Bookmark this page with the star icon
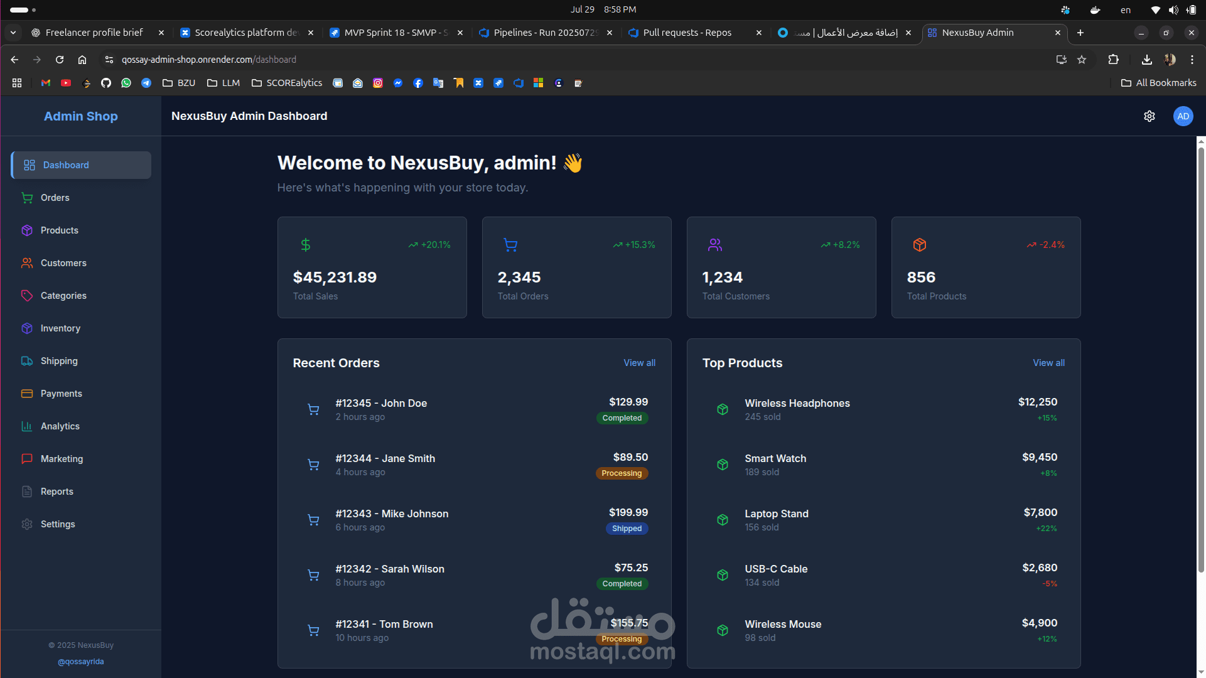1206x678 pixels. point(1082,60)
